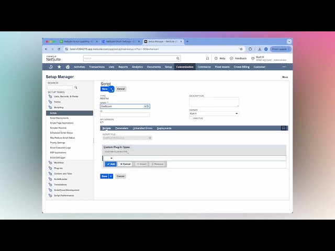Click the browser address bar URL
The image size is (335, 251).
tap(114, 49)
